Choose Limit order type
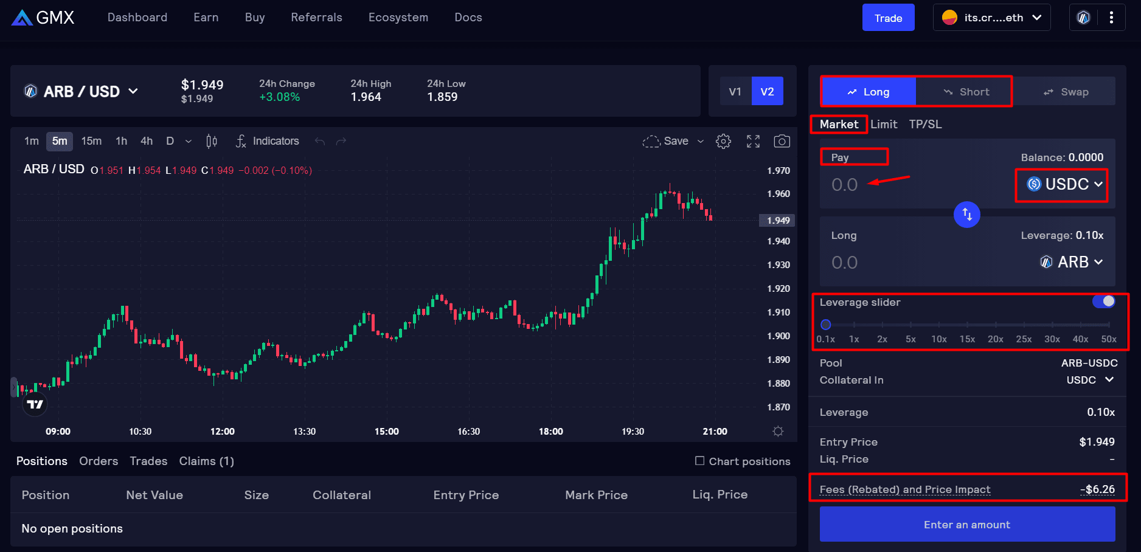Screen dimensions: 1141x552 (884, 124)
